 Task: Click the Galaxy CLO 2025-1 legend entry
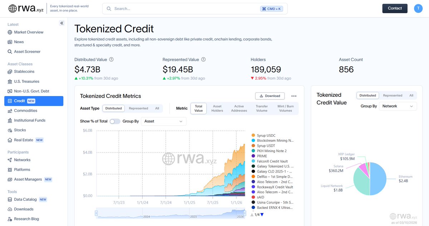pyautogui.click(x=272, y=172)
